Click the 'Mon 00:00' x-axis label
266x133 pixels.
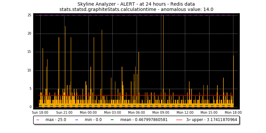(x=88, y=112)
